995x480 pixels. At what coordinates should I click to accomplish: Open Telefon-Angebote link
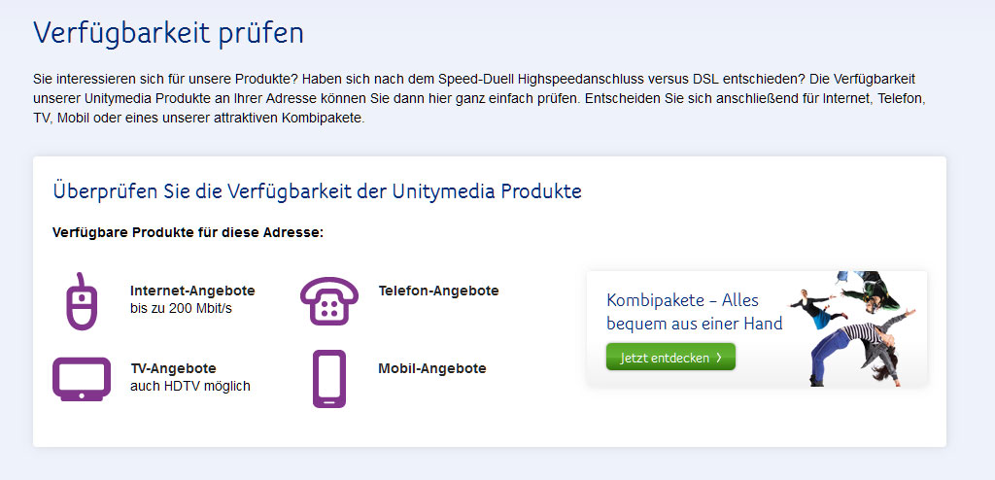pyautogui.click(x=438, y=291)
